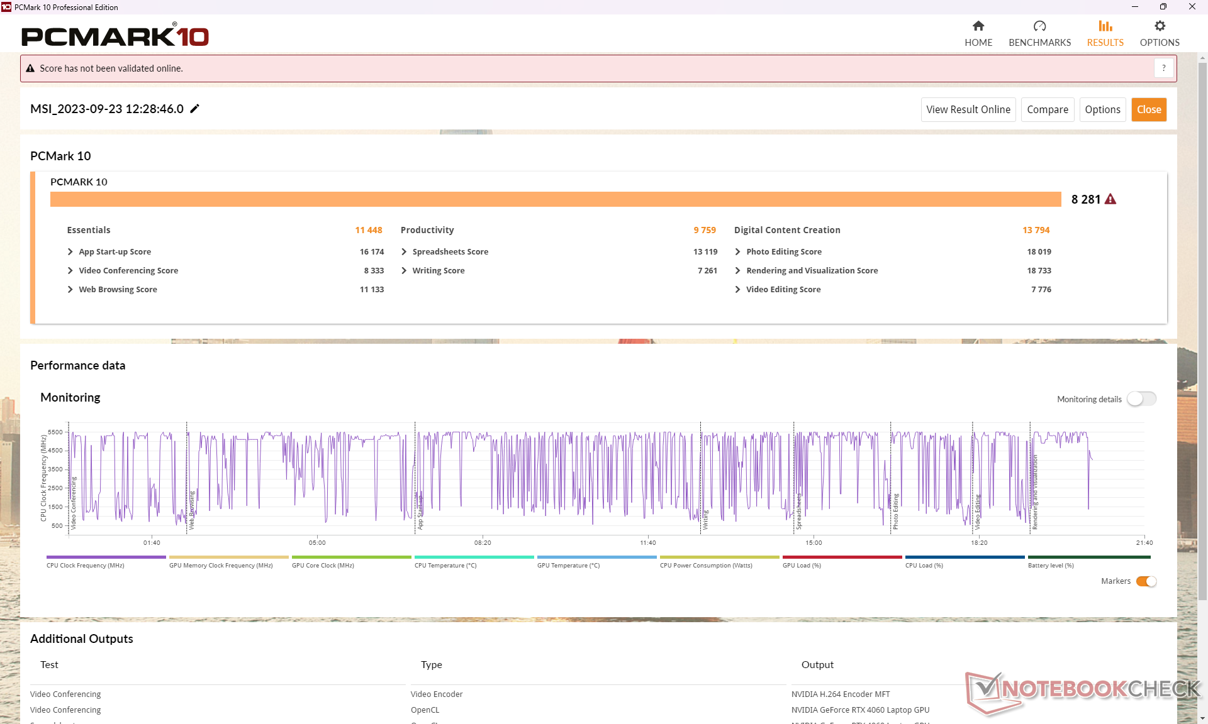Image resolution: width=1208 pixels, height=724 pixels.
Task: Select the CPU Temperature legend color bar
Action: click(x=474, y=557)
